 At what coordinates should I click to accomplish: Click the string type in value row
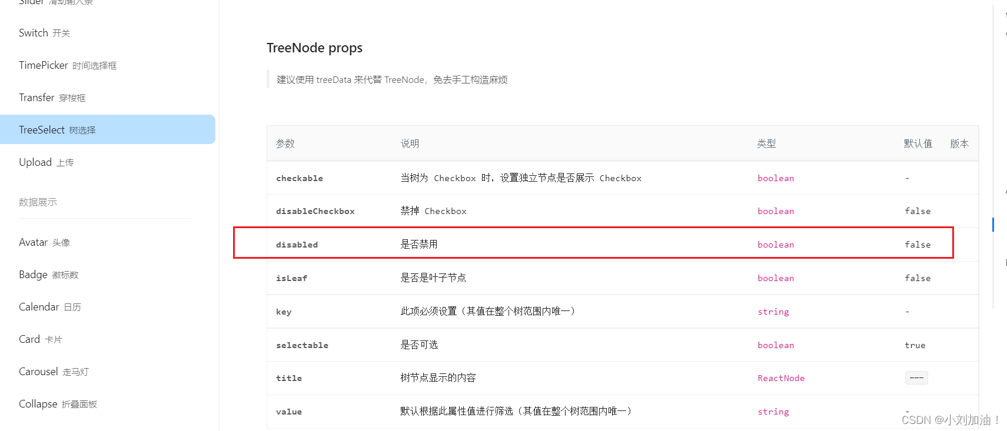pyautogui.click(x=773, y=412)
